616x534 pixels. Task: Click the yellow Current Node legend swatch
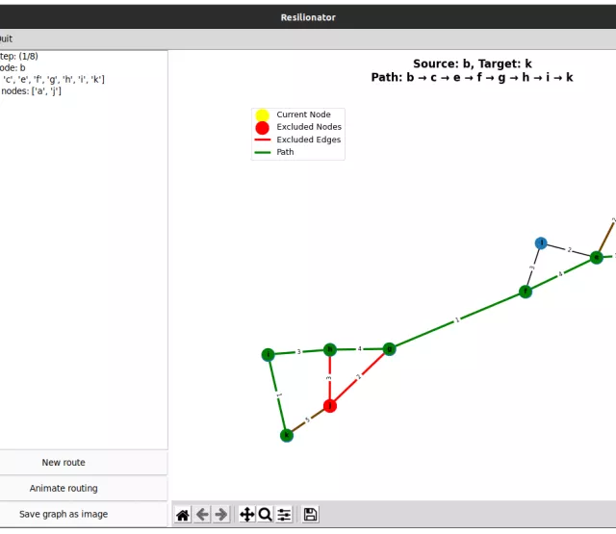click(x=262, y=115)
